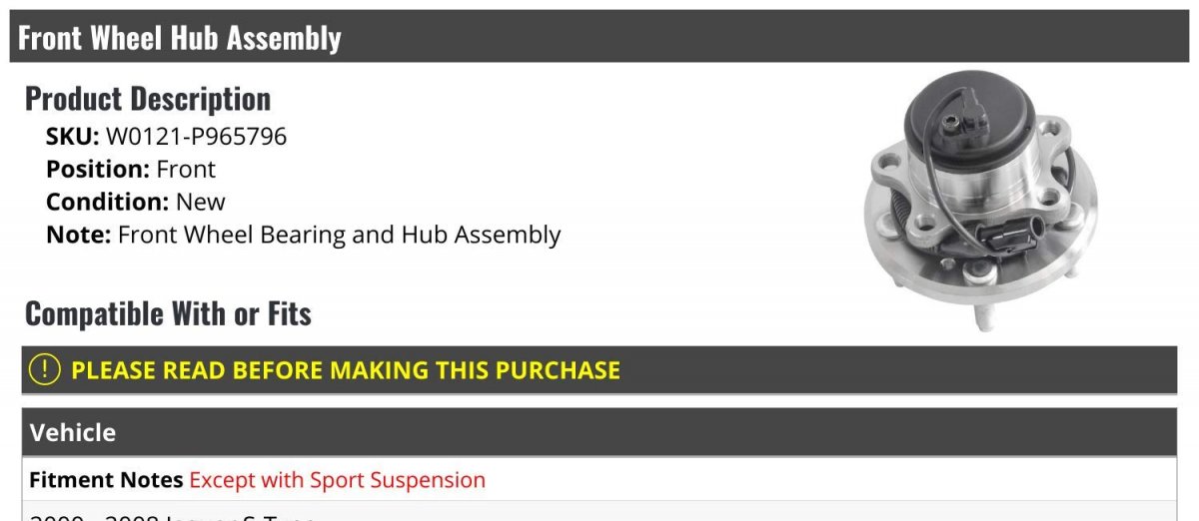Click the Fitment Notes label
The width and height of the screenshot is (1199, 521).
click(x=107, y=480)
